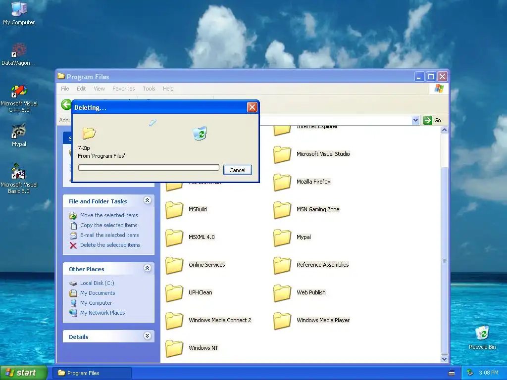
Task: Select the Reference Assemblies folder icon
Action: tap(282, 265)
